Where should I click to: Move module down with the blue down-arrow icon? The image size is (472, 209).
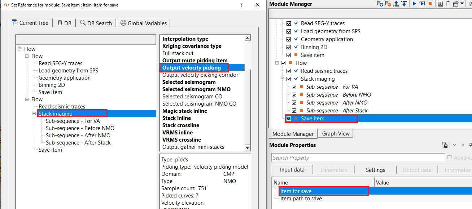tap(404, 4)
